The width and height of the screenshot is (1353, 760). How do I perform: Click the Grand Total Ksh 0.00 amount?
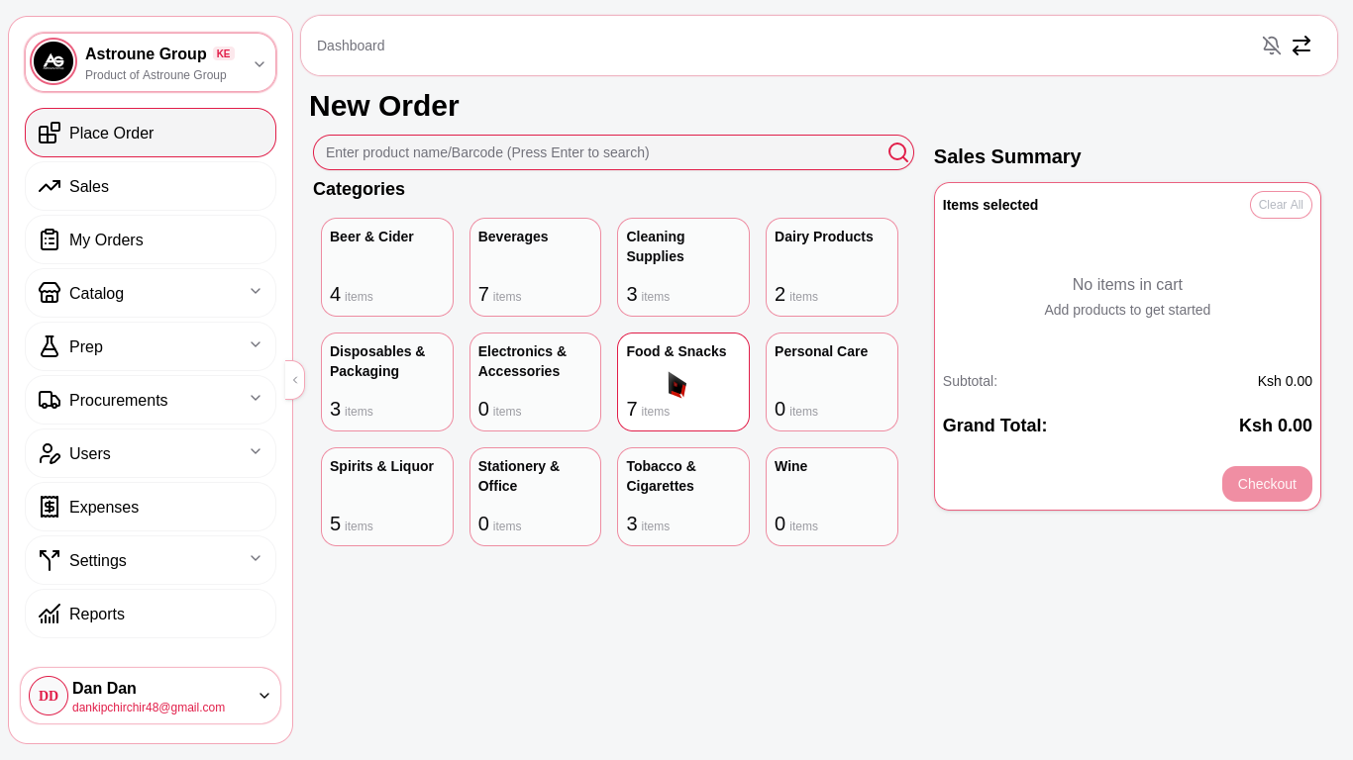[1276, 426]
